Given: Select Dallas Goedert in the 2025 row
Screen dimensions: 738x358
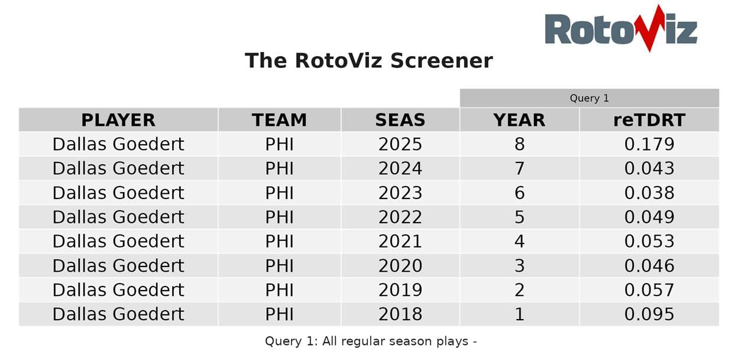Looking at the screenshot, I should click(x=118, y=144).
